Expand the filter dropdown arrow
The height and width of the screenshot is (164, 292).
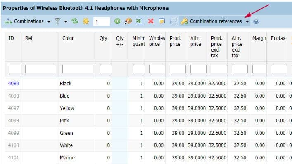66,22
